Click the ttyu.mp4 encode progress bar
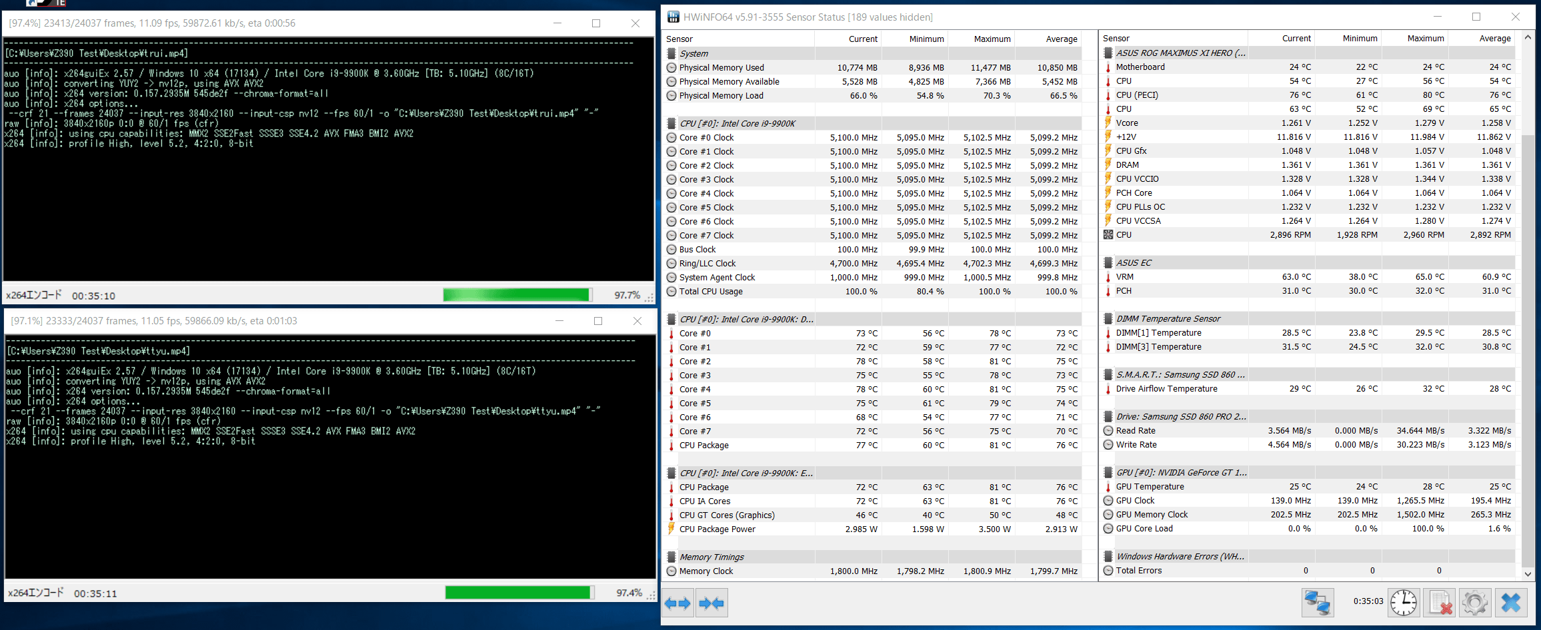Viewport: 1541px width, 630px height. coord(519,592)
